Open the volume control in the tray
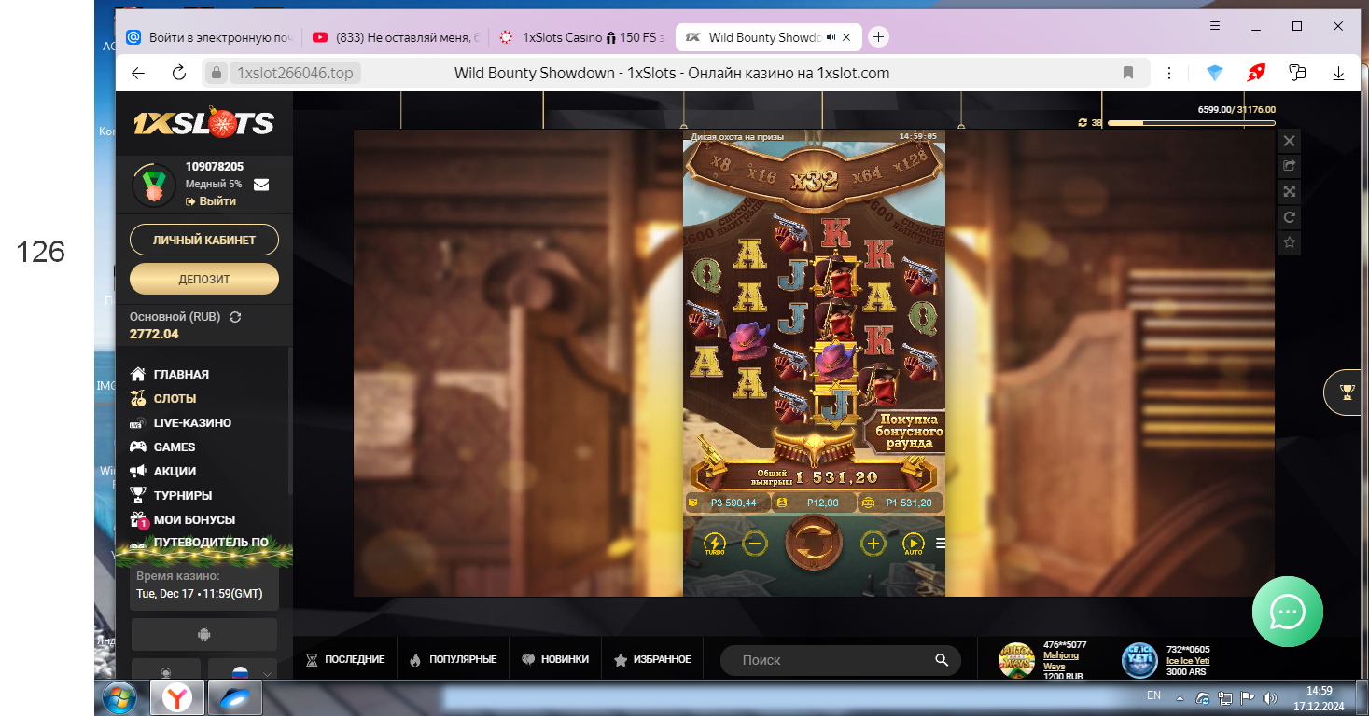The width and height of the screenshot is (1369, 716). point(1269,697)
